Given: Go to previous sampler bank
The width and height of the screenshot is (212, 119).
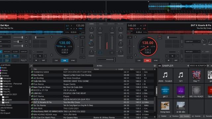Looking at the screenshot, I should pos(188,66).
